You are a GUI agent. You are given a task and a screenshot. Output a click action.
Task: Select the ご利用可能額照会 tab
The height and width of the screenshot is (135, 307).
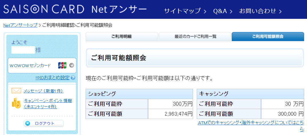point(267,37)
